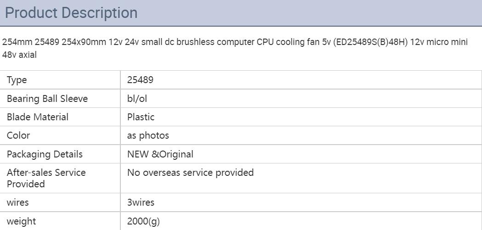Click 'No overseas service provided' text
Image resolution: width=482 pixels, height=230 pixels.
pos(190,173)
